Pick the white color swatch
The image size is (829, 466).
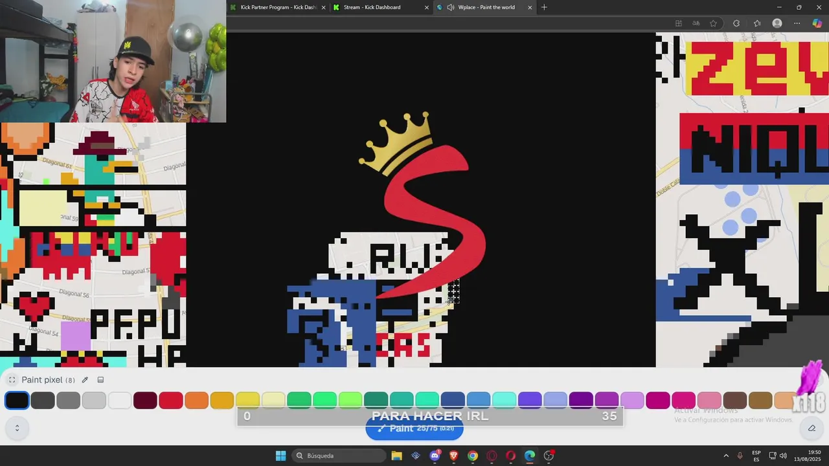pyautogui.click(x=119, y=401)
